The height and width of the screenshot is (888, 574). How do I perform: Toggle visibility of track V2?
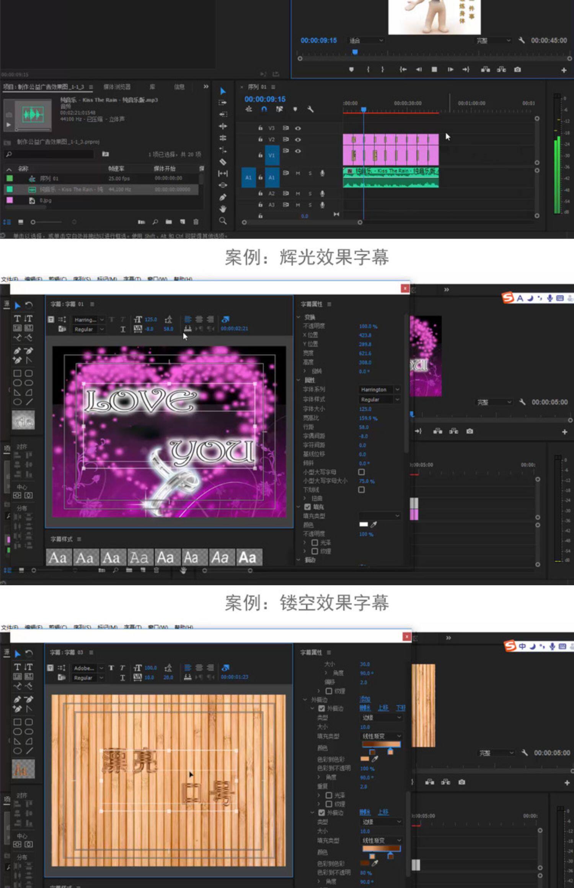(x=298, y=140)
